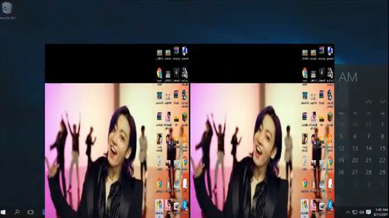The width and height of the screenshot is (389, 218).
Task: Select date 13 in the calendar
Action: tap(355, 148)
